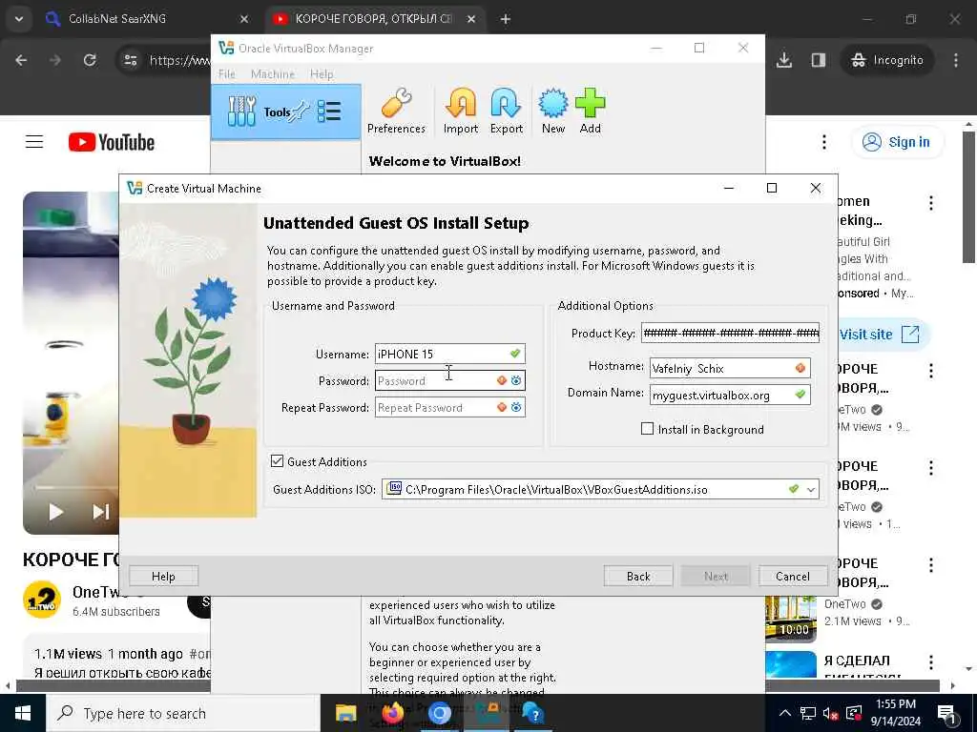The width and height of the screenshot is (977, 732).
Task: Click the Import appliance icon
Action: coord(461,111)
